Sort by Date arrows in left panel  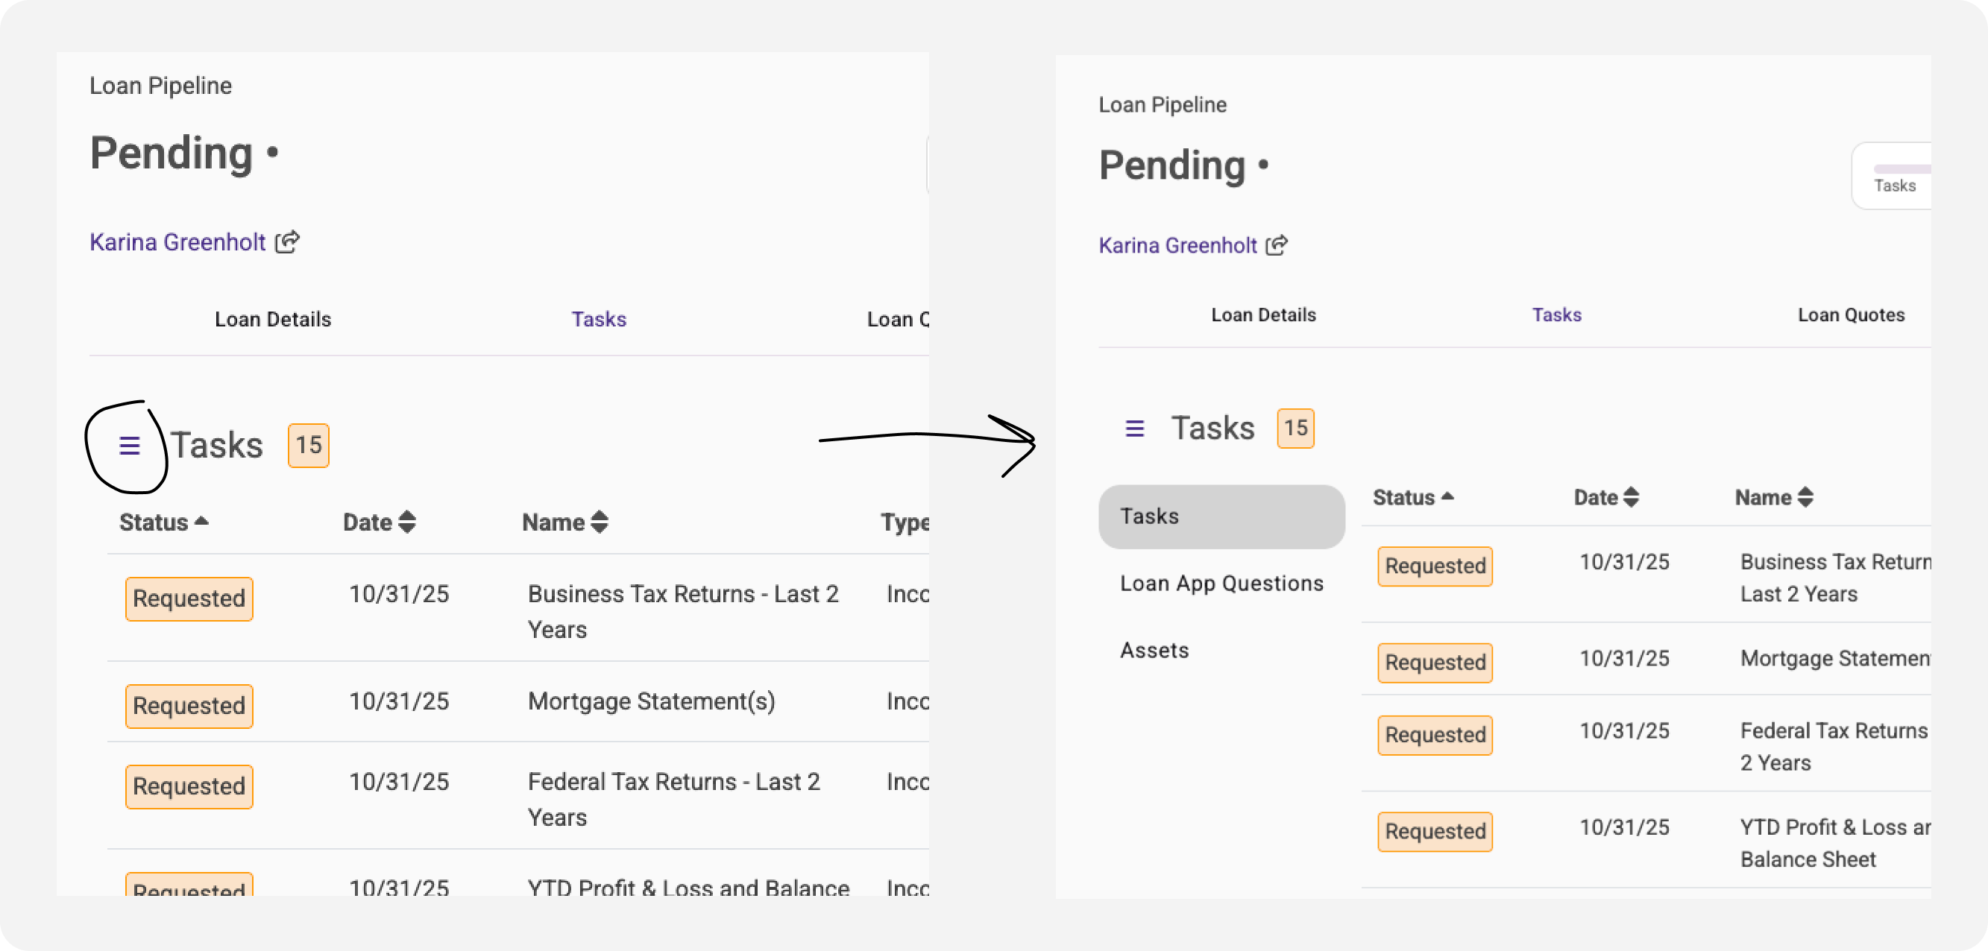[406, 522]
